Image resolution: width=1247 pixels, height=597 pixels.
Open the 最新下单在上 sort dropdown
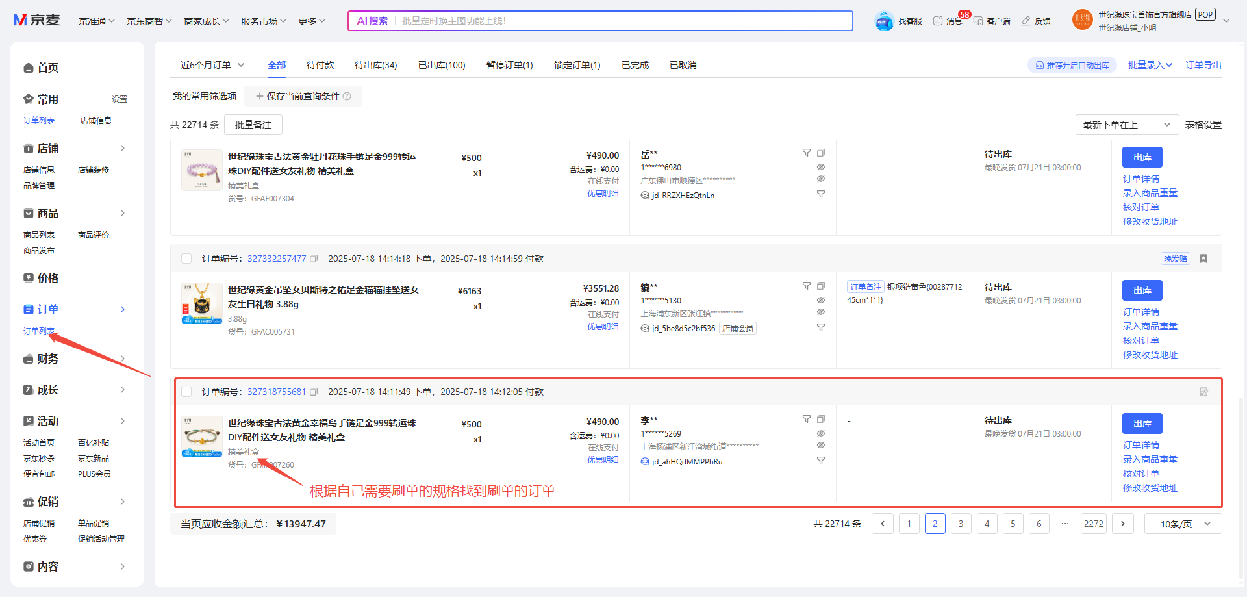[1126, 125]
